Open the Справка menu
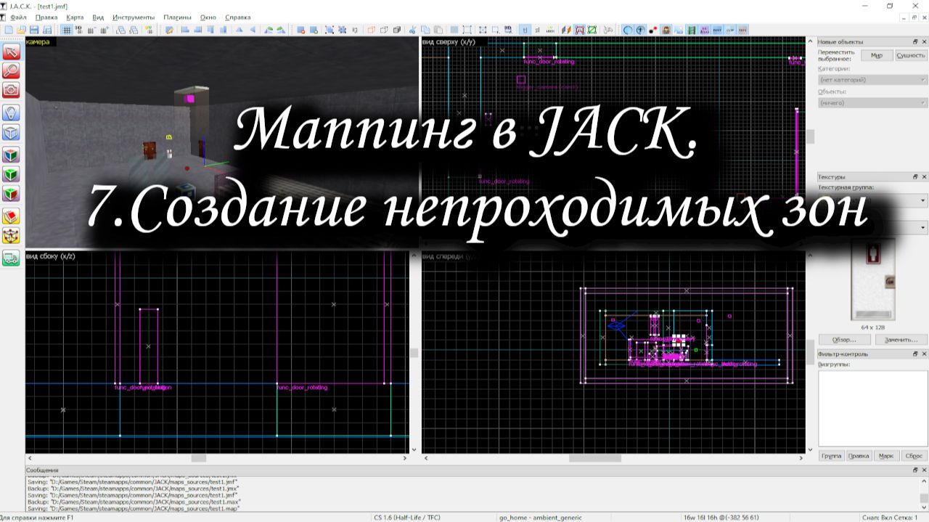 tap(238, 17)
